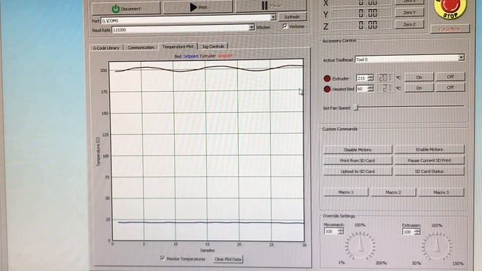Click the Y position readout
The height and width of the screenshot is (271, 482).
(x=361, y=14)
